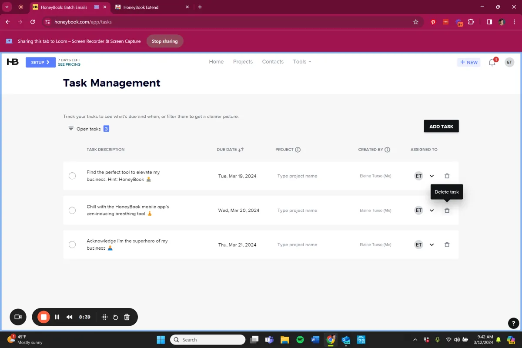
Task: Bookmark this page with the star icon
Action: click(416, 22)
